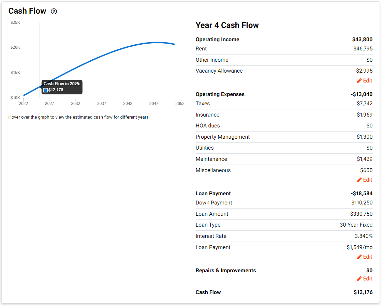Edit the Loan Payment details
Screen dimensions: 382x306
(365, 257)
